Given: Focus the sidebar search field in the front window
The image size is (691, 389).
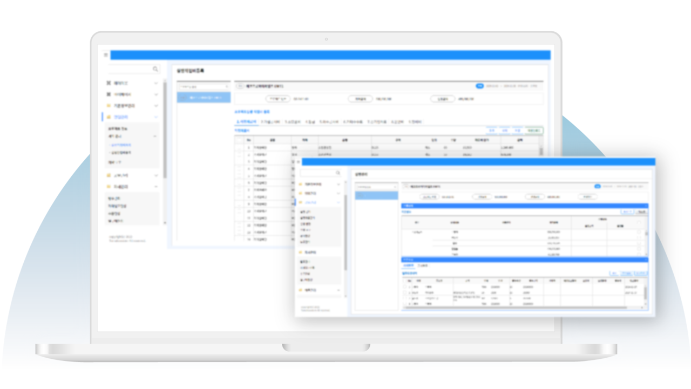Looking at the screenshot, I should [321, 173].
